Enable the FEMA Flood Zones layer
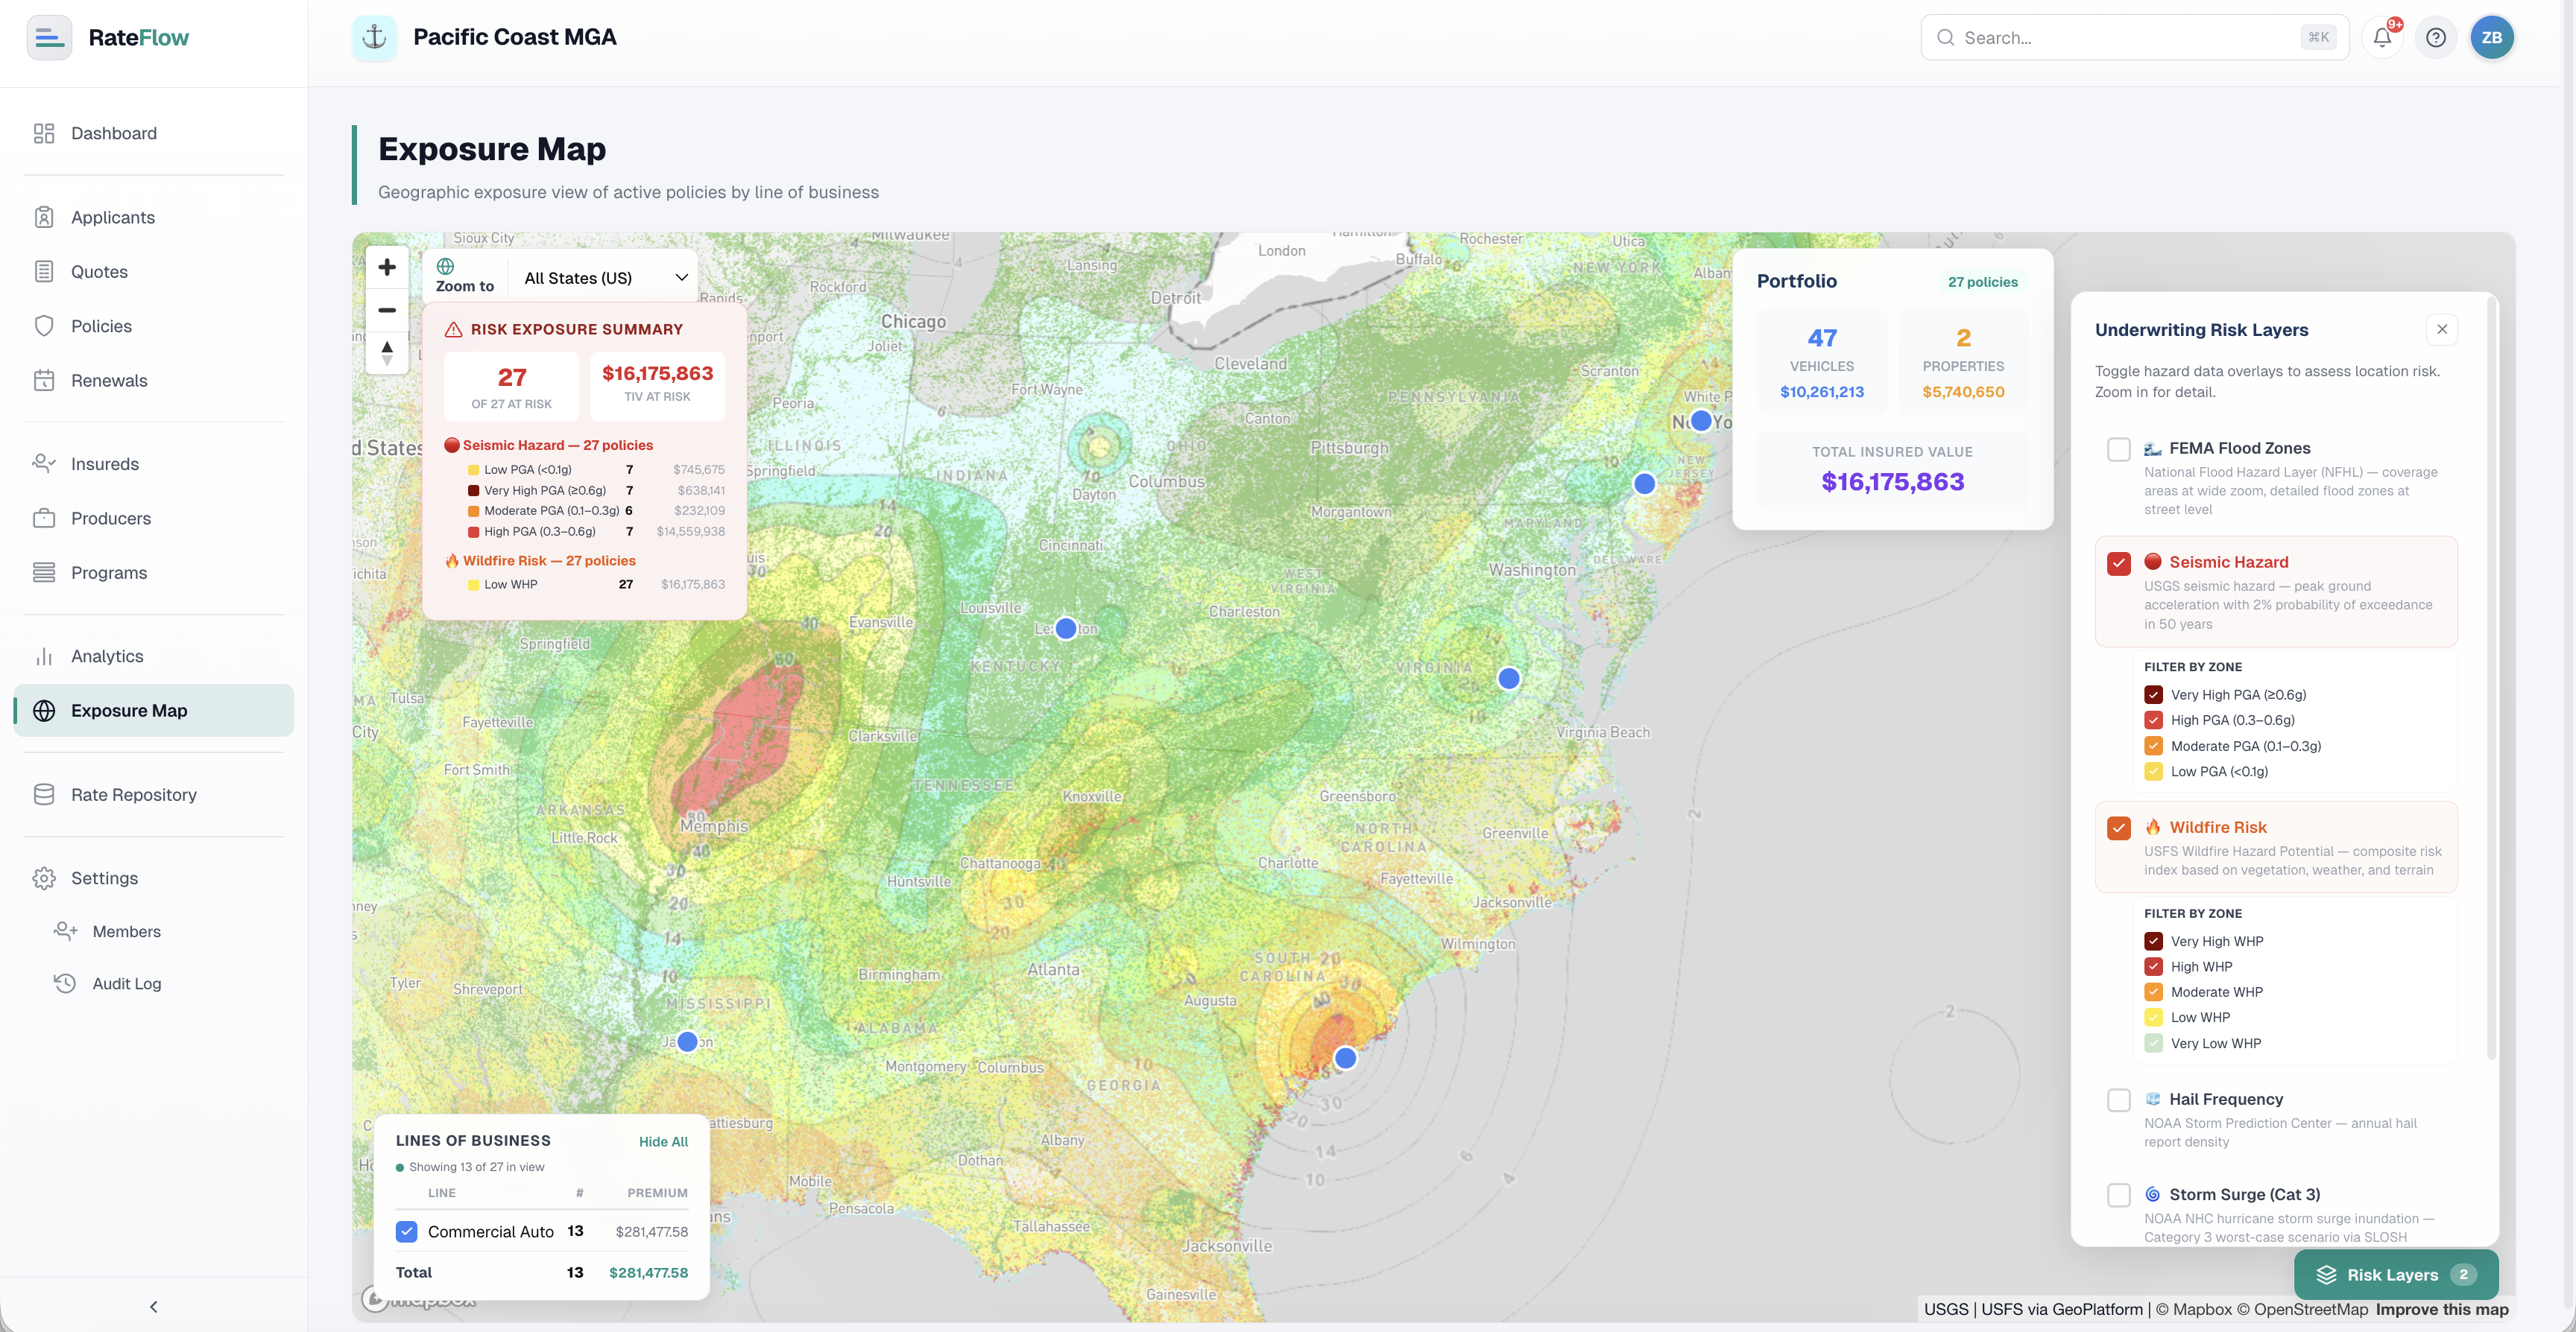2576x1332 pixels. (x=2118, y=450)
